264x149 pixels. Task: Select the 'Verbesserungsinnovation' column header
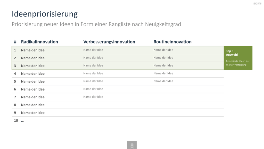[x=109, y=42]
